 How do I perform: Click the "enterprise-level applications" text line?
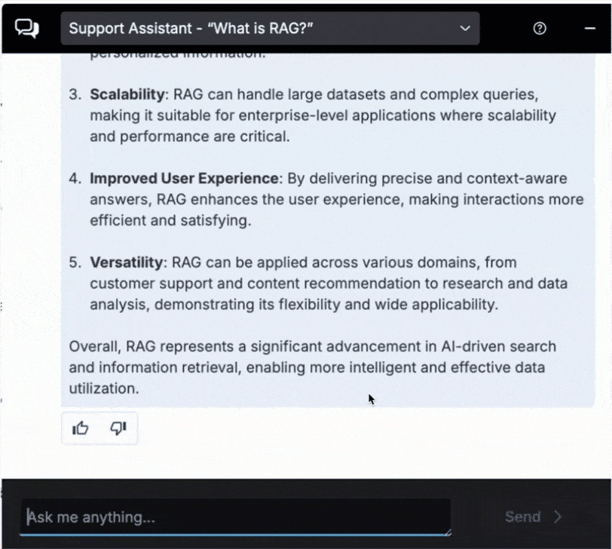coord(323,115)
